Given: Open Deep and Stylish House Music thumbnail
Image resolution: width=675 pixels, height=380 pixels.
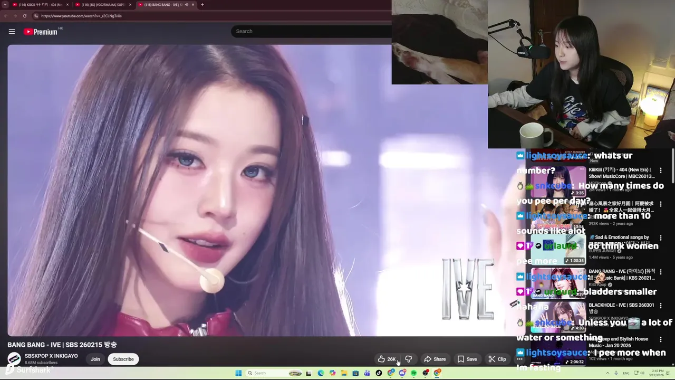Looking at the screenshot, I should [558, 351].
